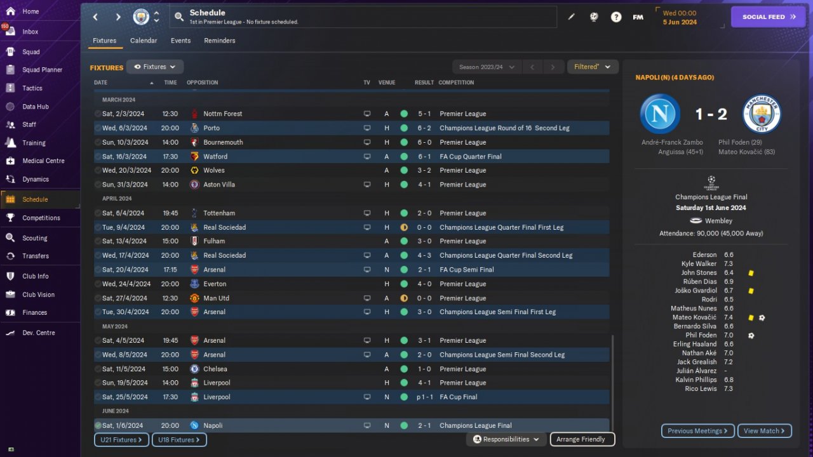This screenshot has height=457, width=813.
Task: Click the search magnifier icon
Action: pyautogui.click(x=179, y=17)
